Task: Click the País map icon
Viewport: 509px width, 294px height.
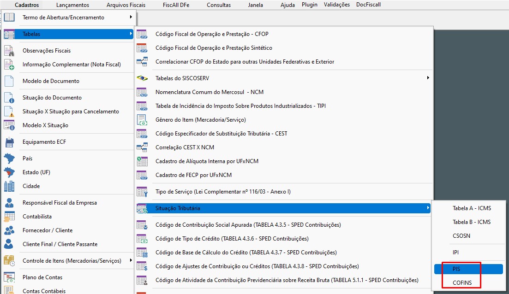Action: pyautogui.click(x=9, y=159)
